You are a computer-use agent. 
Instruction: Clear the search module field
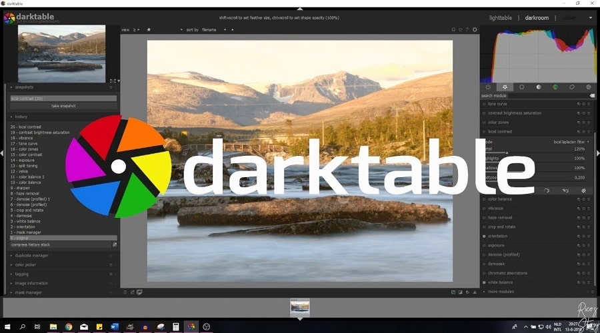coord(592,96)
